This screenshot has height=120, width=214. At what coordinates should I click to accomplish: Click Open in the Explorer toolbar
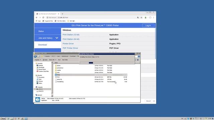[45, 60]
